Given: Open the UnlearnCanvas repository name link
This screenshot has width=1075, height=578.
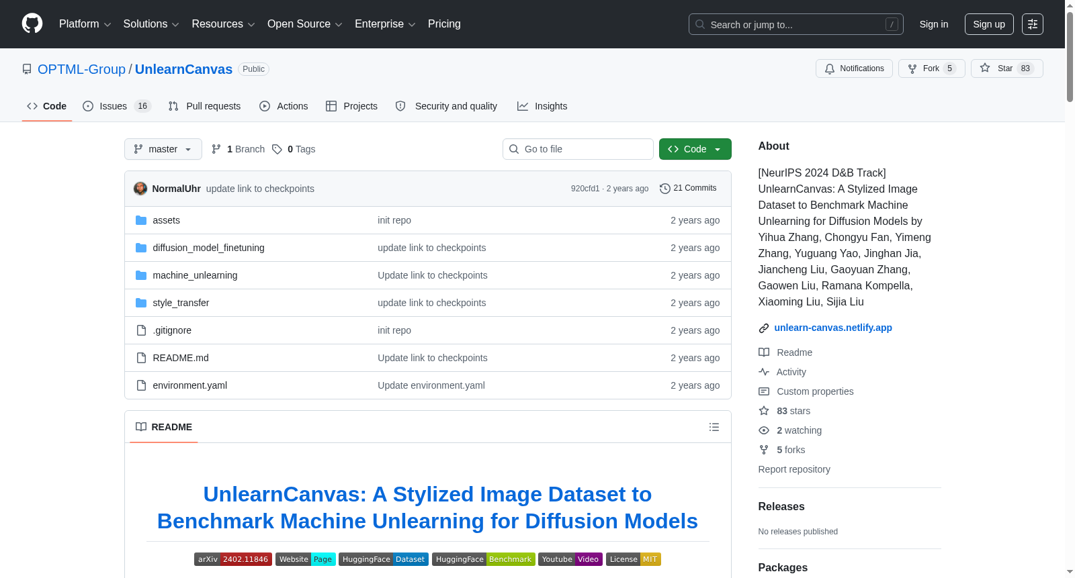Looking at the screenshot, I should (183, 69).
